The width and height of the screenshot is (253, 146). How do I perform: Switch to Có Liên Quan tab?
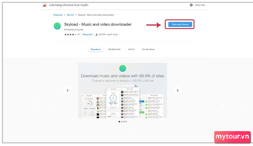pyautogui.click(x=148, y=49)
